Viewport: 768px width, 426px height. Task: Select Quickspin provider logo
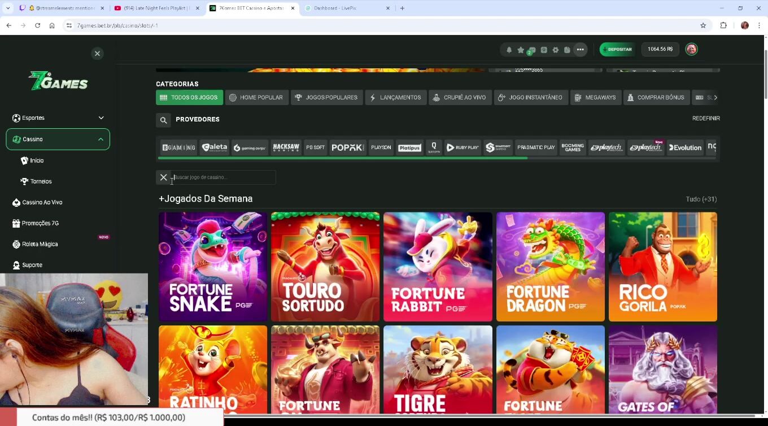(434, 147)
